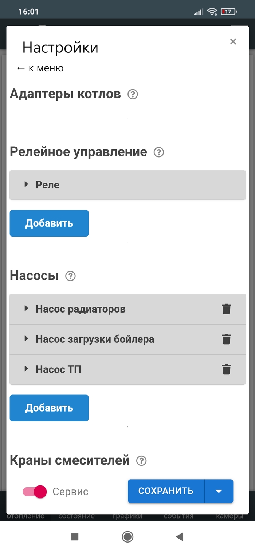Tap Android back navigation button
Viewport: 255px width, 552px height.
click(179, 536)
